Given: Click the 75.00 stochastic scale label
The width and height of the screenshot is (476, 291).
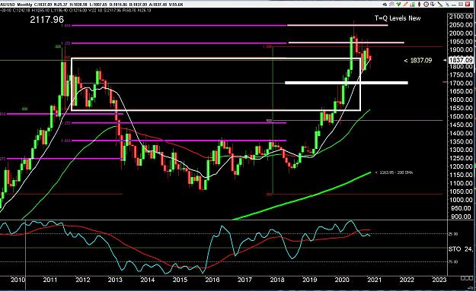Looking at the screenshot, I should pos(453,262).
